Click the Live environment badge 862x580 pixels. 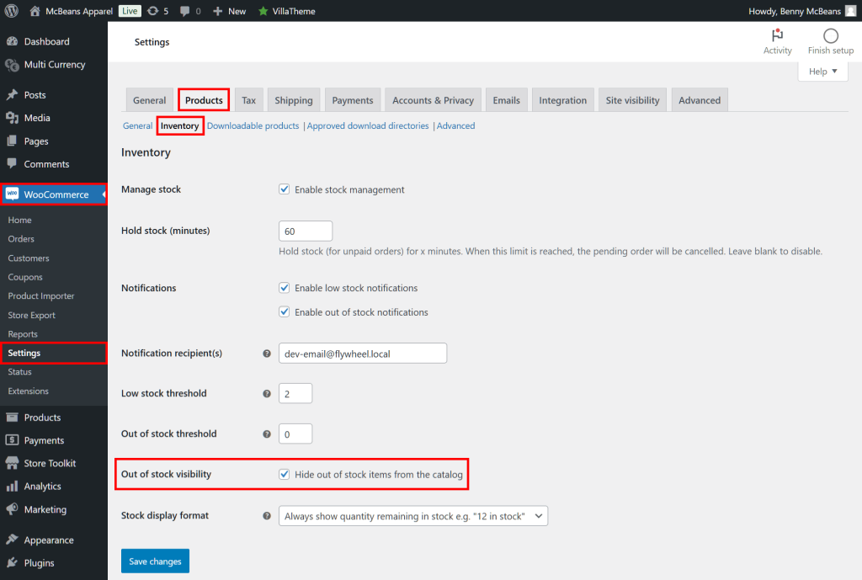click(129, 11)
